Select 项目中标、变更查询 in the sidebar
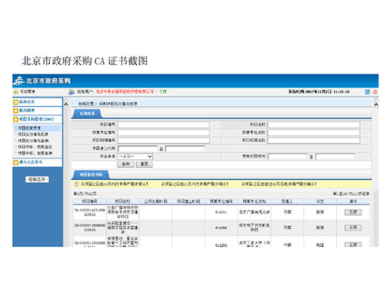This screenshot has width=389, height=305. [x=35, y=153]
